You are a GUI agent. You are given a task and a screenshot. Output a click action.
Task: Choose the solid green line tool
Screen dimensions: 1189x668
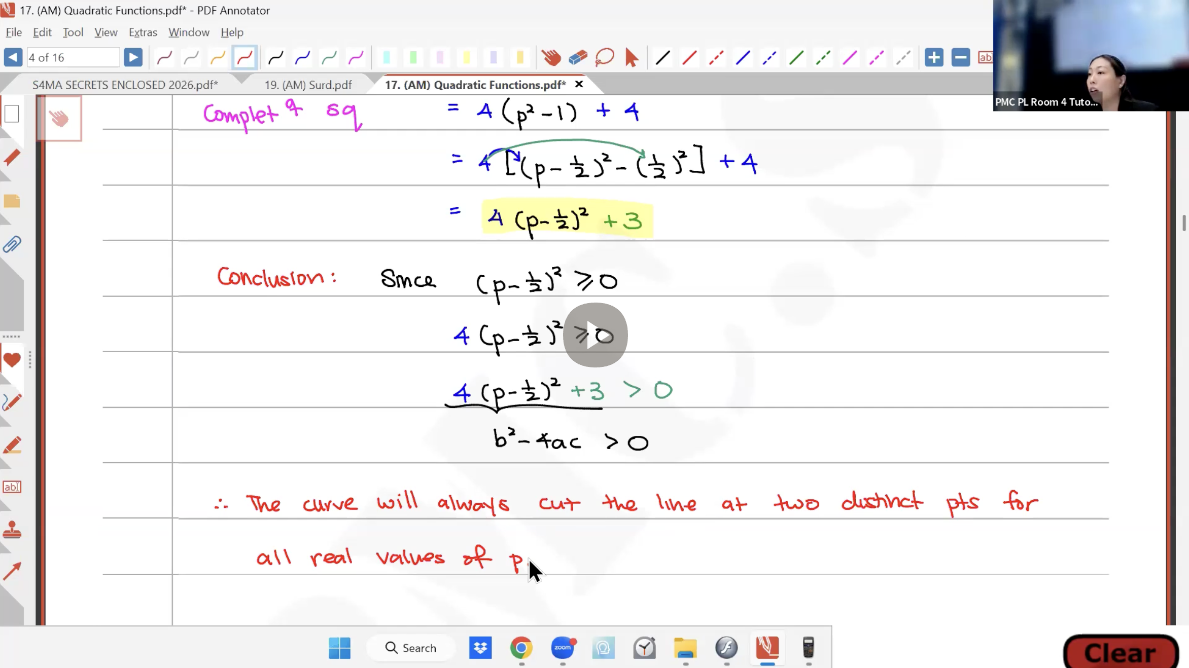click(x=796, y=58)
